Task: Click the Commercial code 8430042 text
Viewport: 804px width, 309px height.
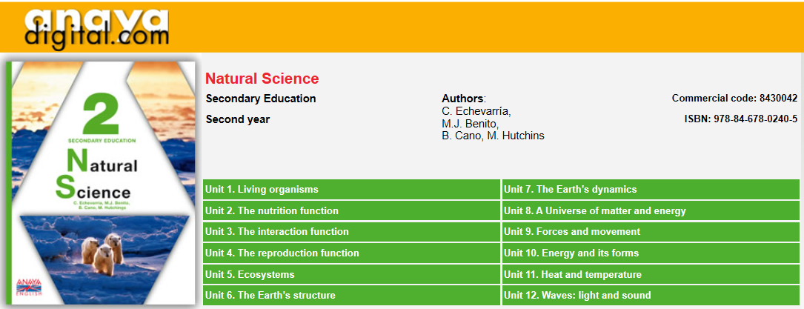Action: (735, 98)
